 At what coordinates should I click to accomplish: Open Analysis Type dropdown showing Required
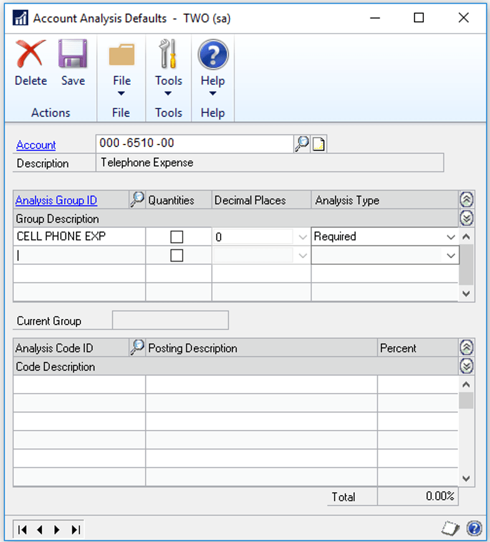pos(451,237)
